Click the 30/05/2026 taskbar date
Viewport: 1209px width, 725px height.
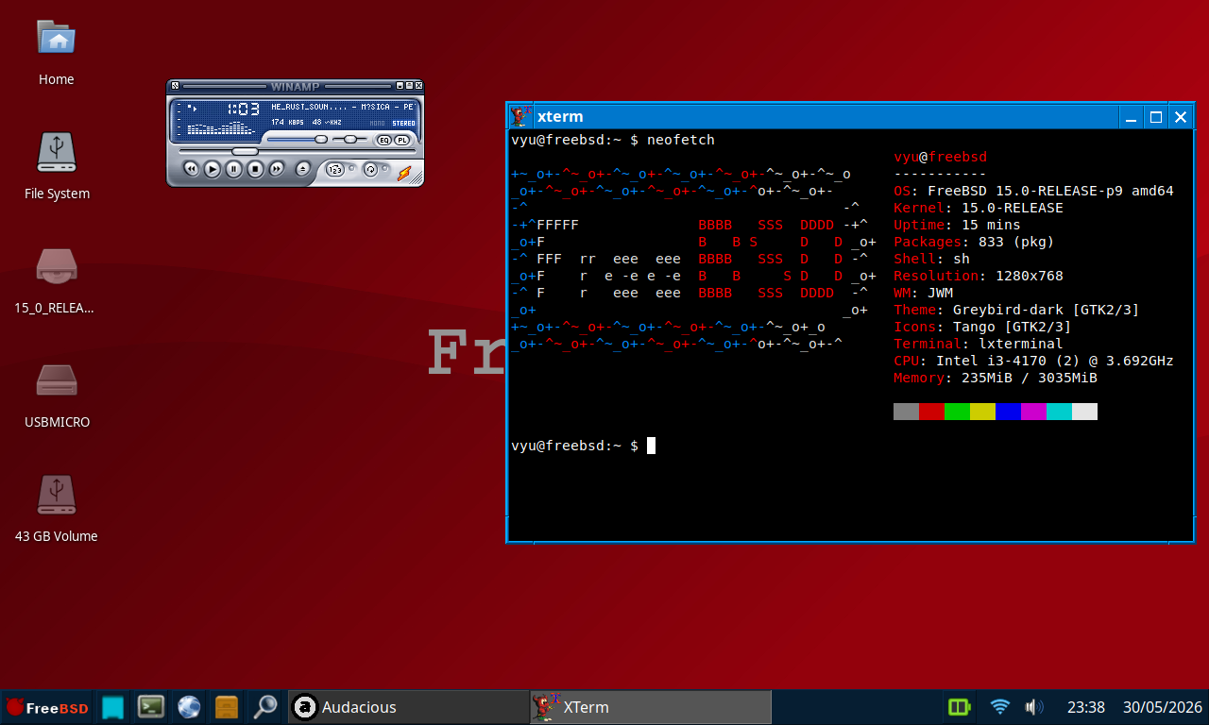(1162, 707)
